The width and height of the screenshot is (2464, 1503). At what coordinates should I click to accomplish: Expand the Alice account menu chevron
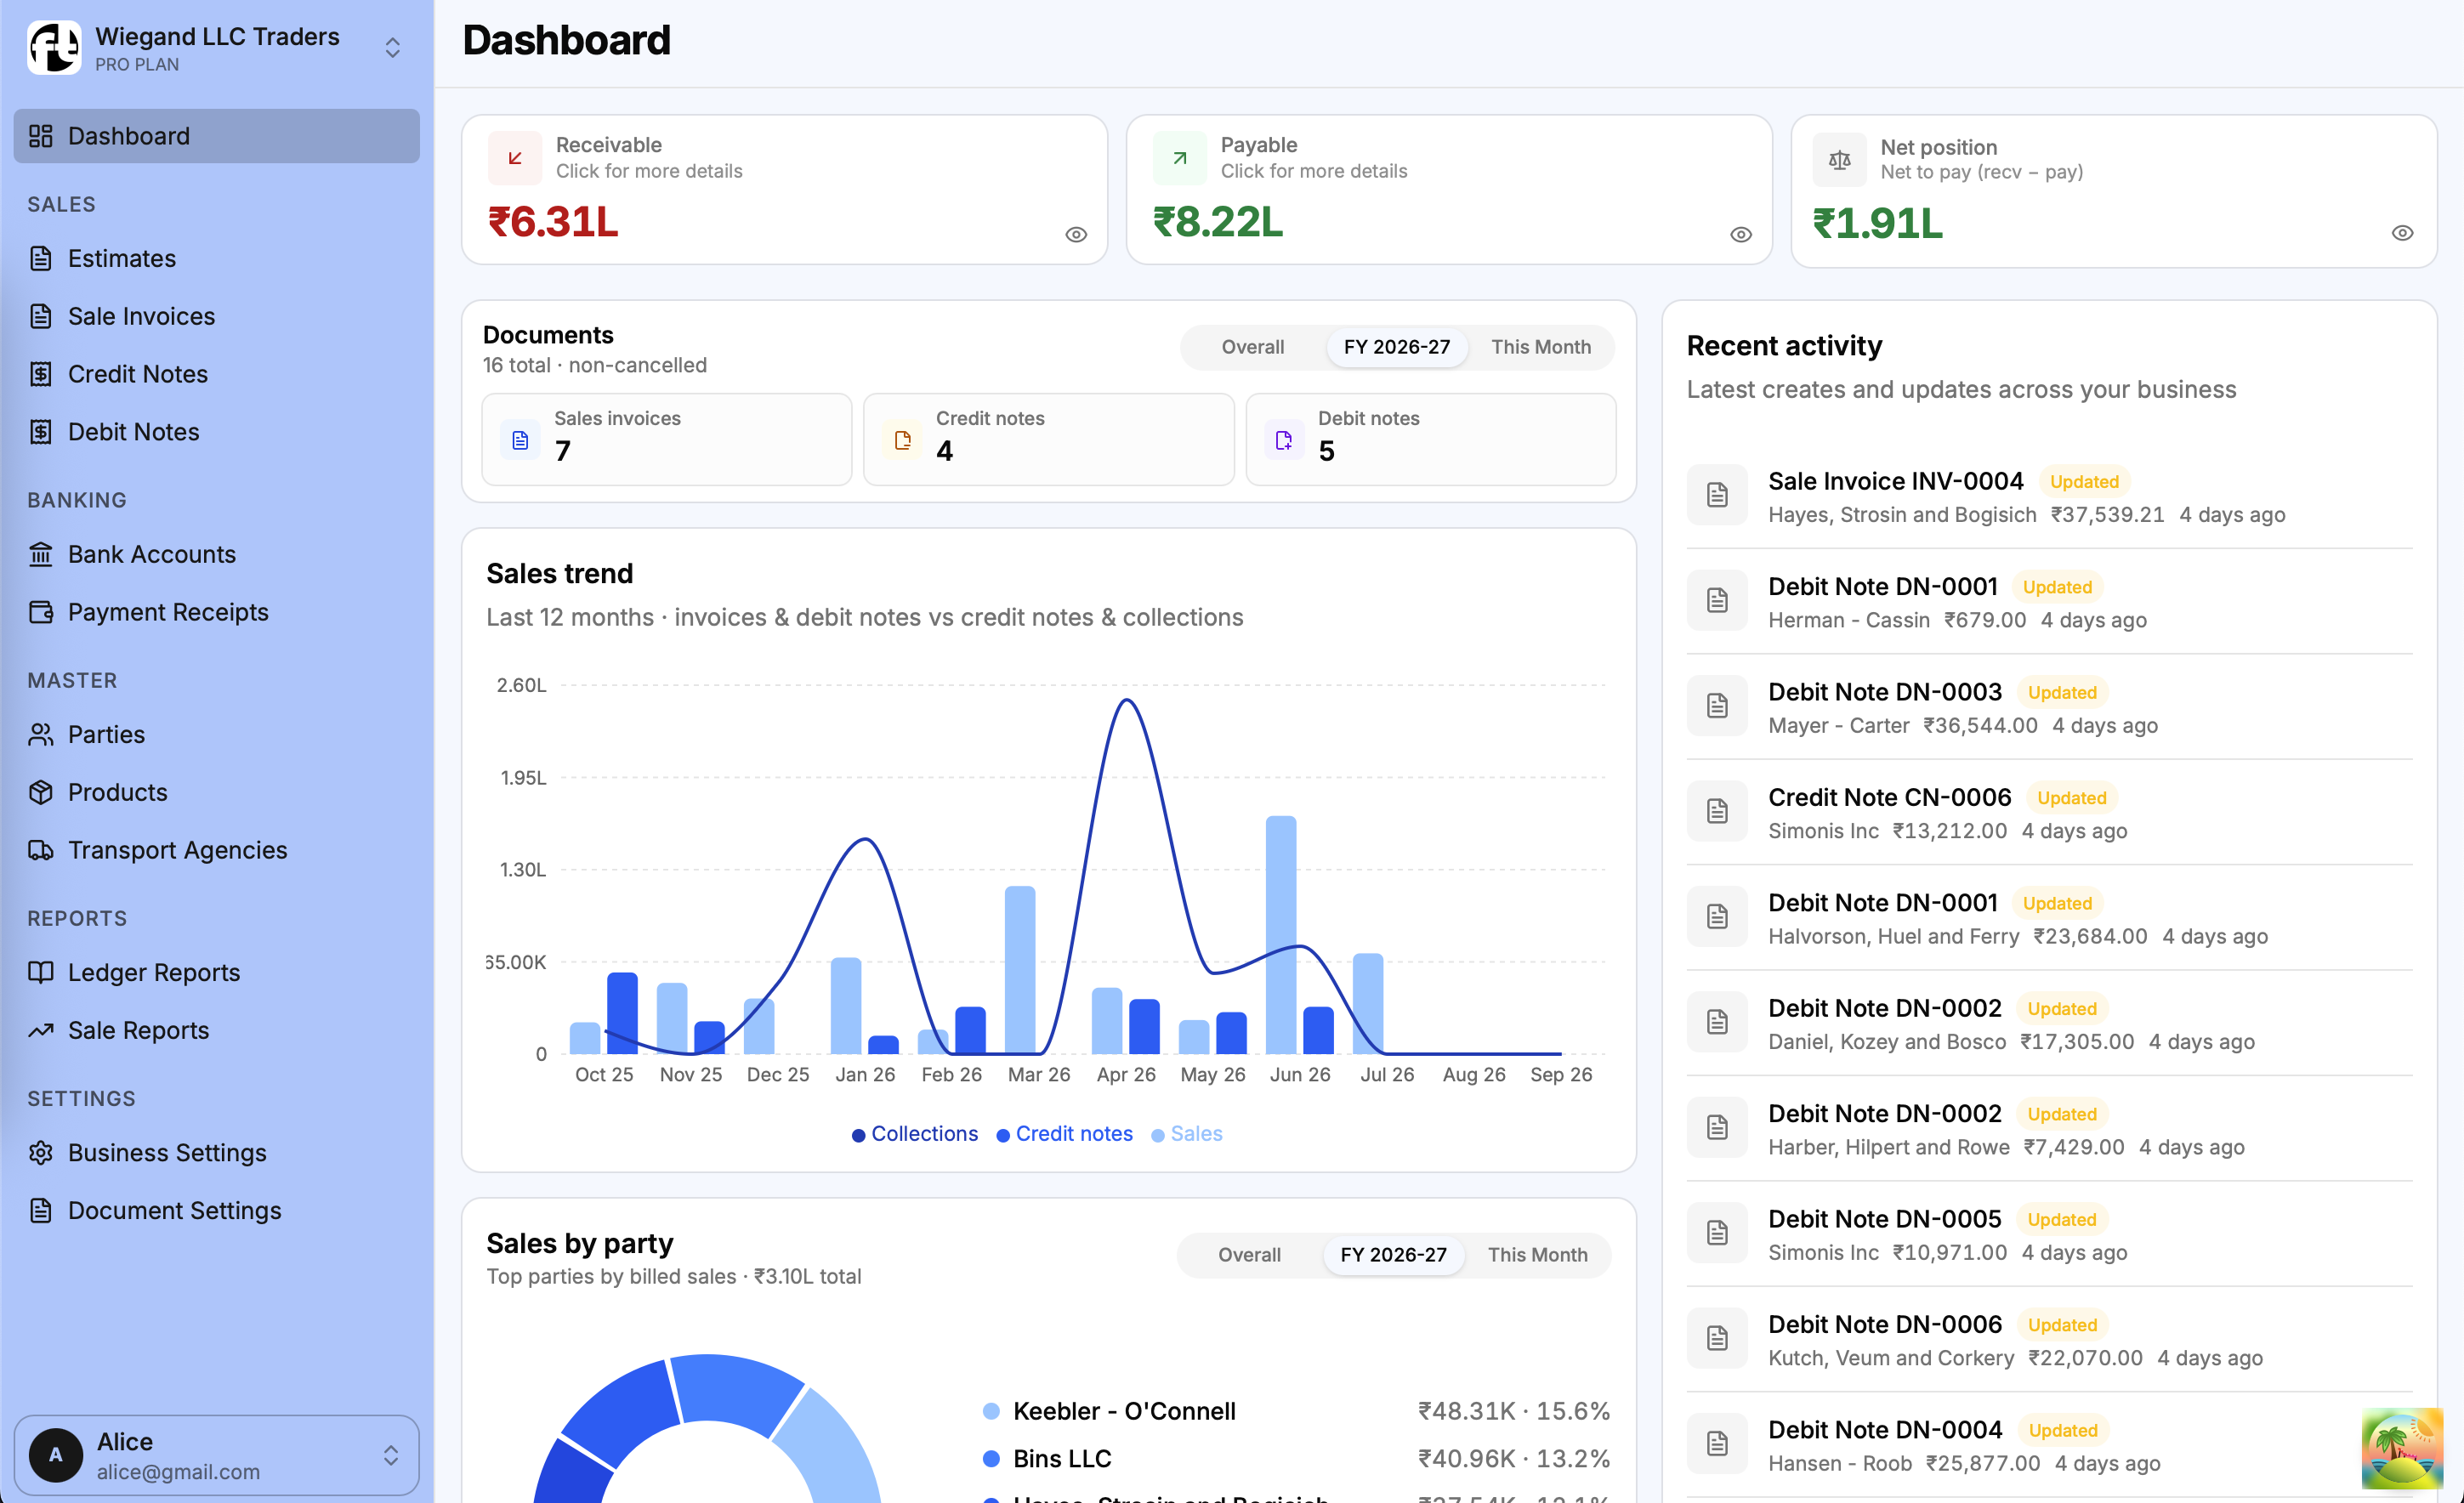click(x=391, y=1455)
